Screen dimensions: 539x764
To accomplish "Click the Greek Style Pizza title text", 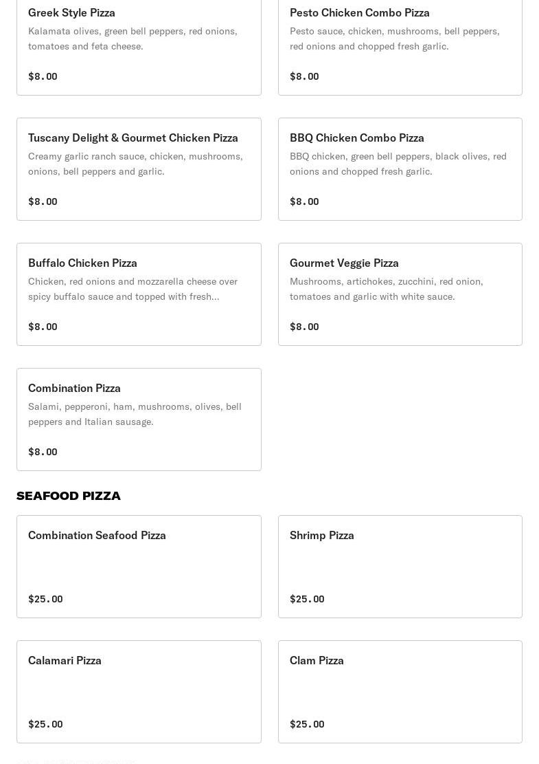I will [71, 12].
